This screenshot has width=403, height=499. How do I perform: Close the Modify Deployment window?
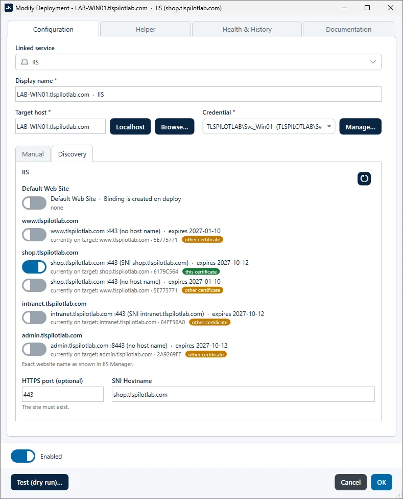point(391,8)
